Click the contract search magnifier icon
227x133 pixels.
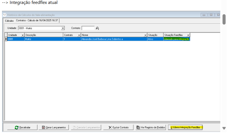click(97, 28)
